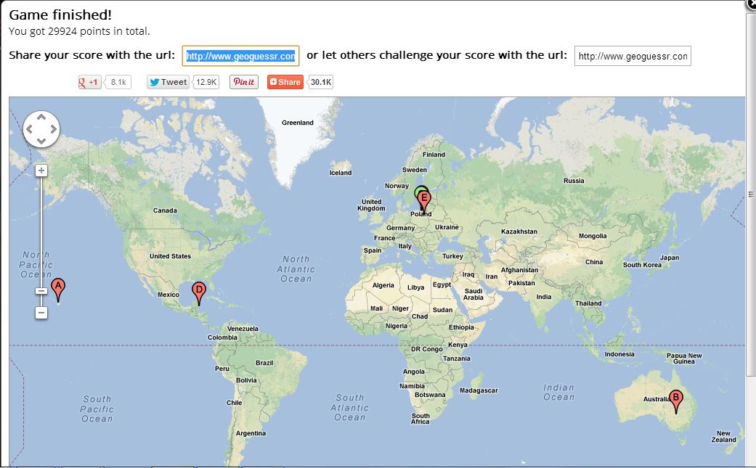Image resolution: width=756 pixels, height=468 pixels.
Task: Click the orange Share button
Action: click(285, 82)
